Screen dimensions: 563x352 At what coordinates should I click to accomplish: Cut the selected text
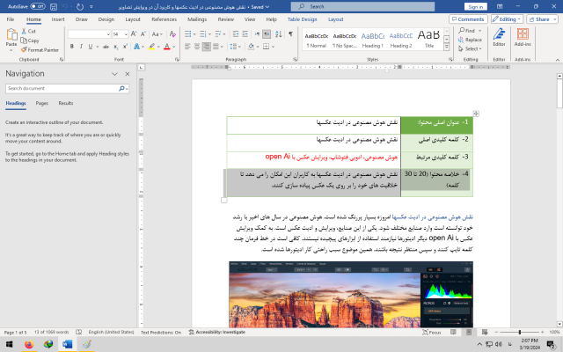point(29,32)
